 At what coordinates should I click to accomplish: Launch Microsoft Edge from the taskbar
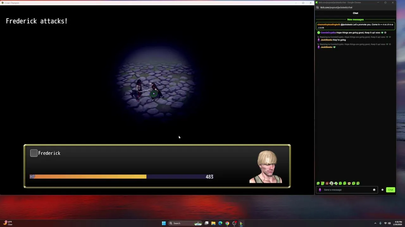(220, 223)
